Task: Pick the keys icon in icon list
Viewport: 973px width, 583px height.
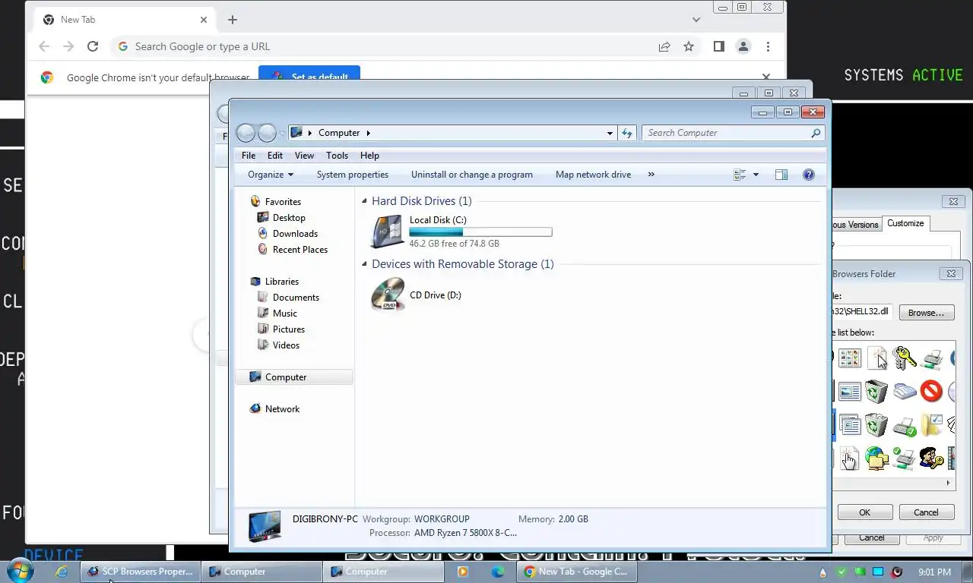Action: point(904,358)
